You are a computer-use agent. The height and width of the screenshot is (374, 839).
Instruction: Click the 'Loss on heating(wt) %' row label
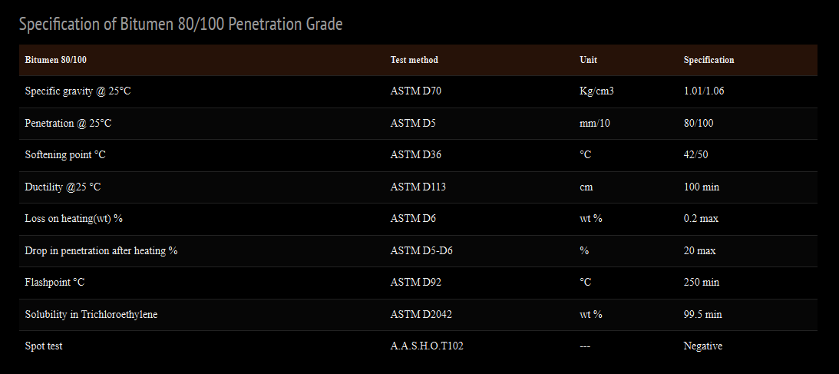pos(74,219)
